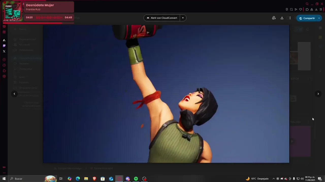Click the video preview of the Fortnite character
325x182 pixels.
point(166,94)
